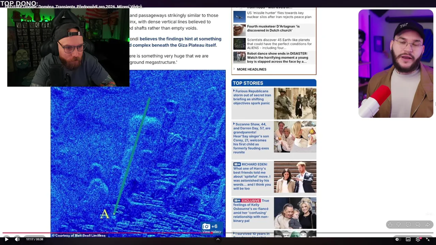Open the comments panel icon
The image size is (436, 245).
(x=408, y=225)
